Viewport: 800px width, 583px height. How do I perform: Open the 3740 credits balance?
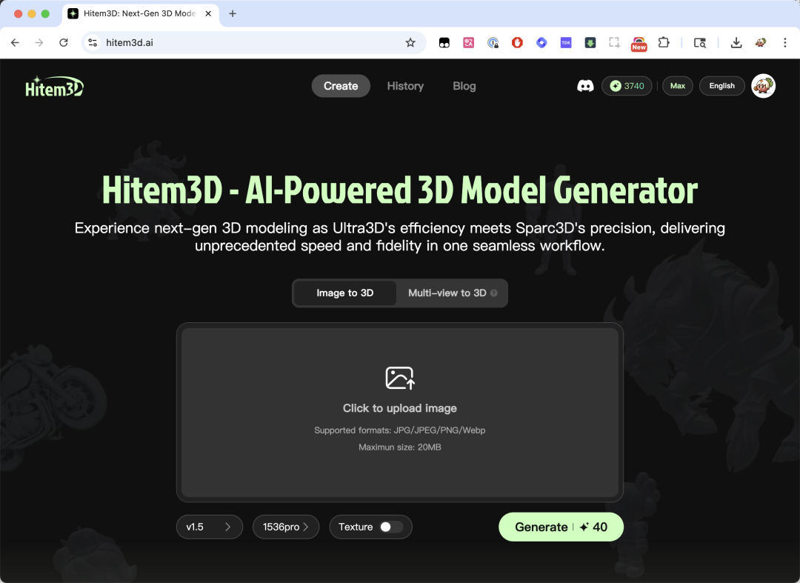(627, 86)
